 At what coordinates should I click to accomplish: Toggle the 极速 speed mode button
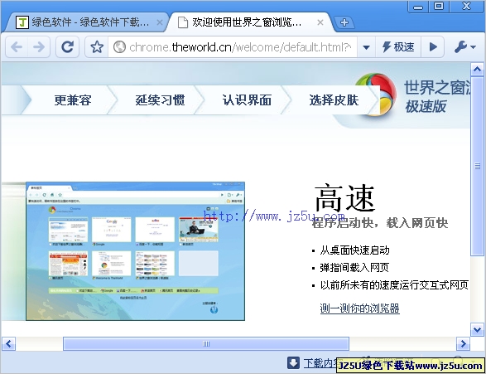[398, 47]
